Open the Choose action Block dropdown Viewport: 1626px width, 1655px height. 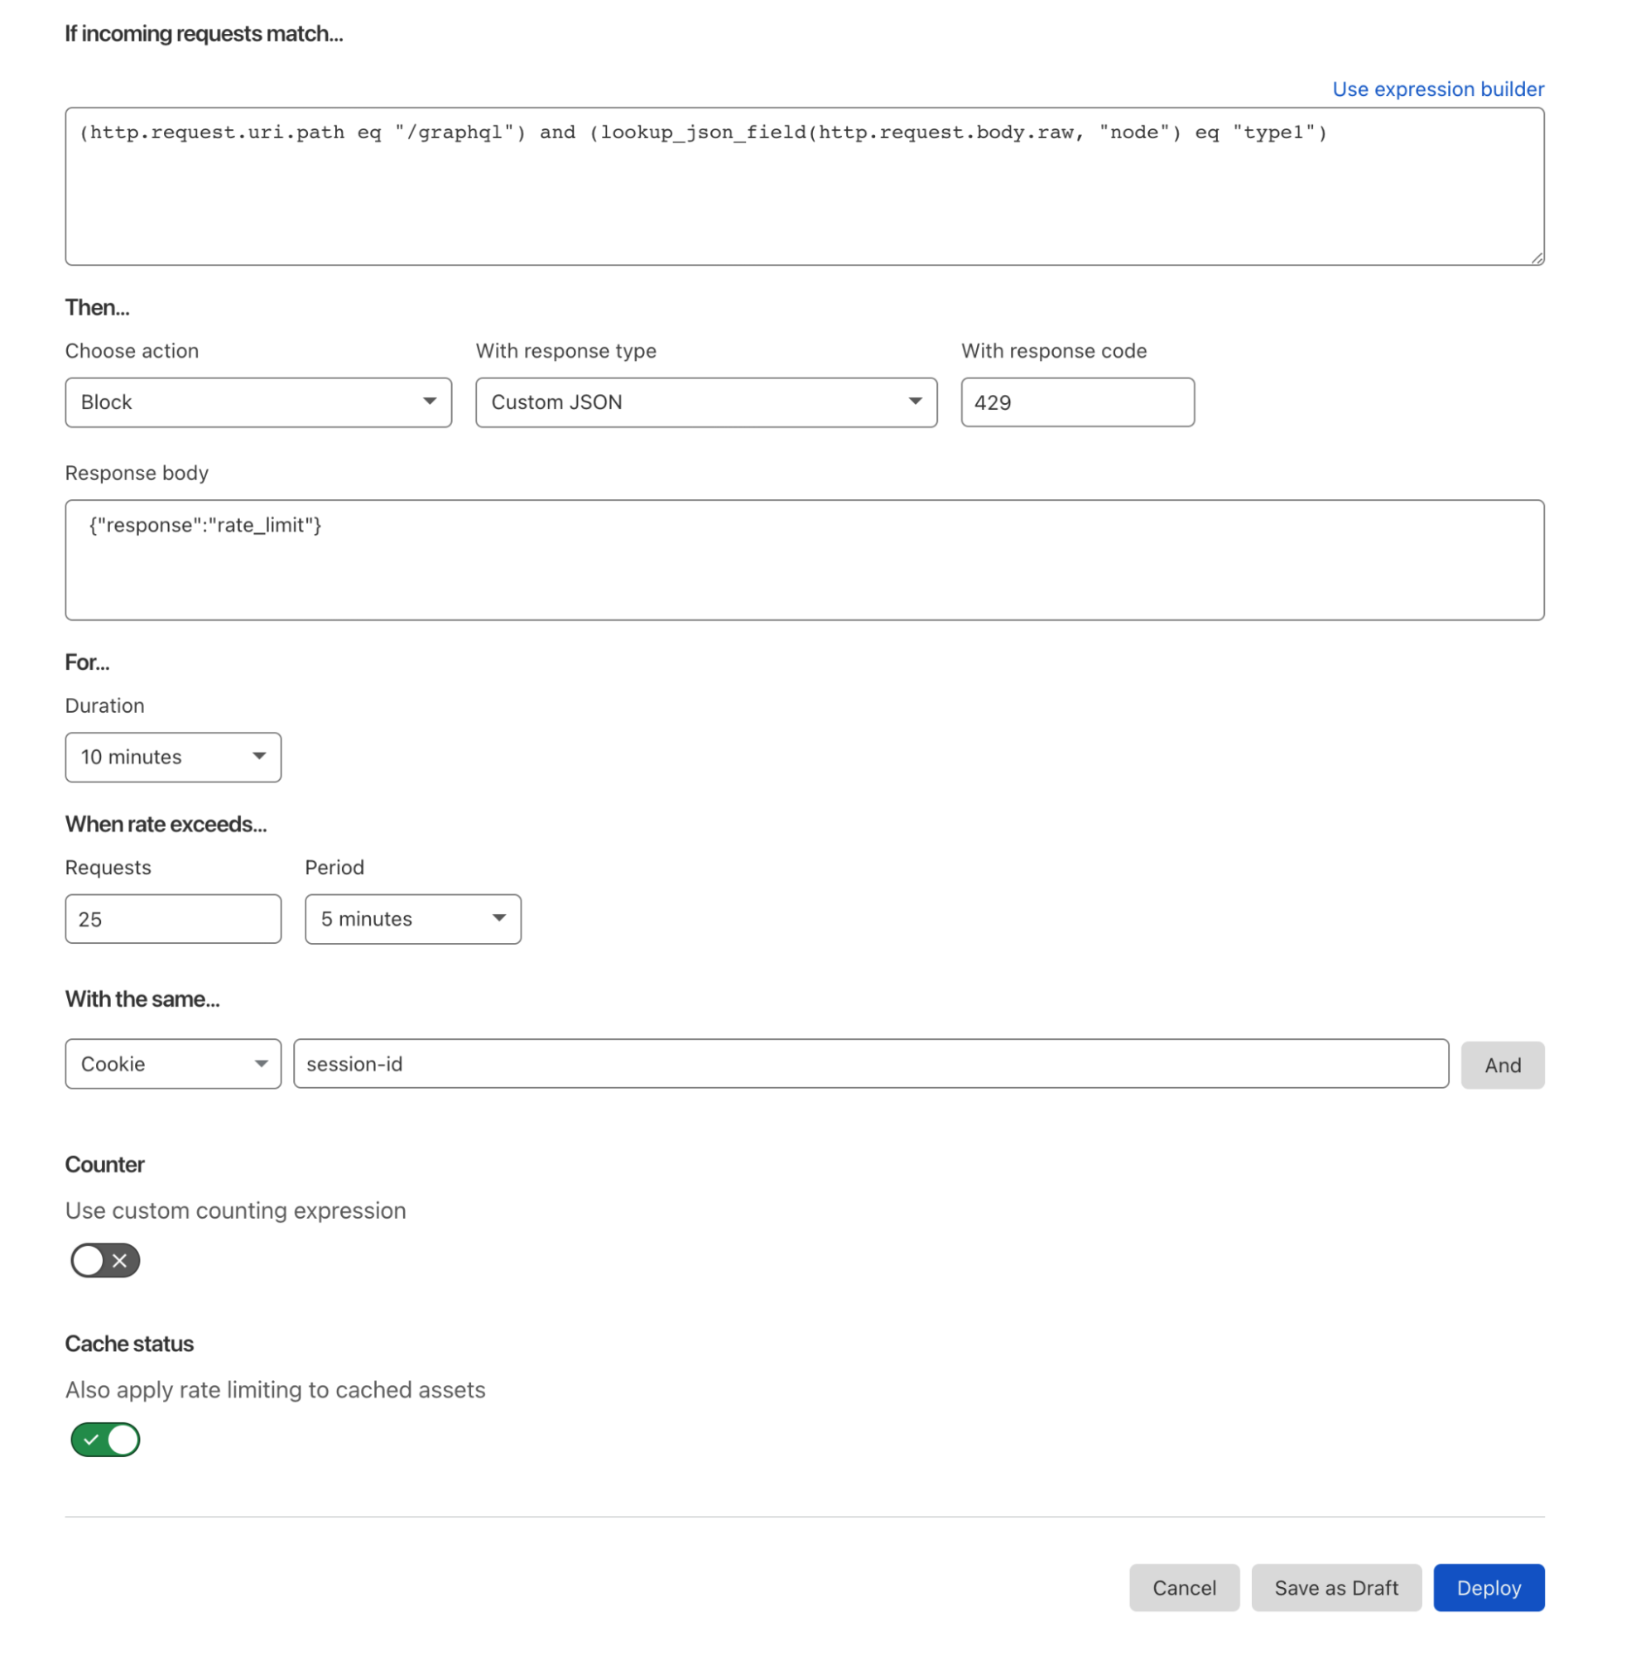coord(258,402)
